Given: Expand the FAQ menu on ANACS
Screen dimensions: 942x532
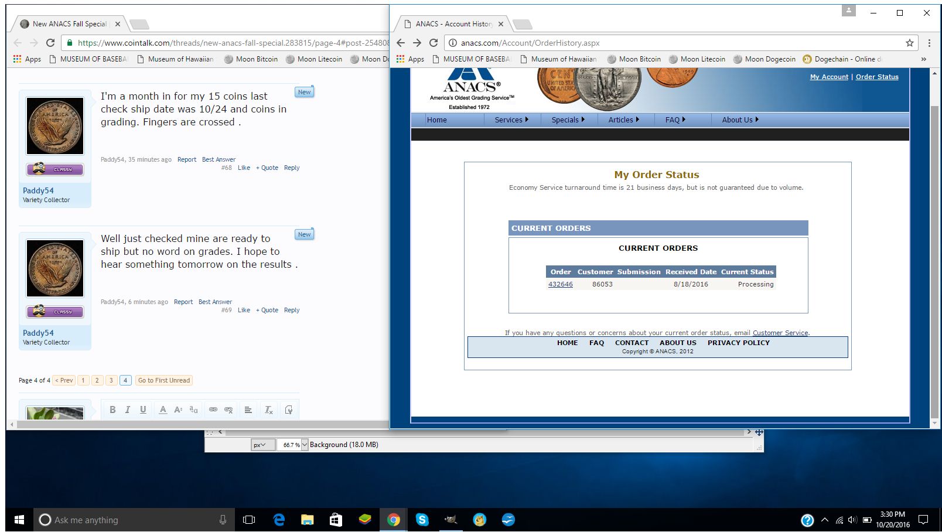Looking at the screenshot, I should (675, 120).
